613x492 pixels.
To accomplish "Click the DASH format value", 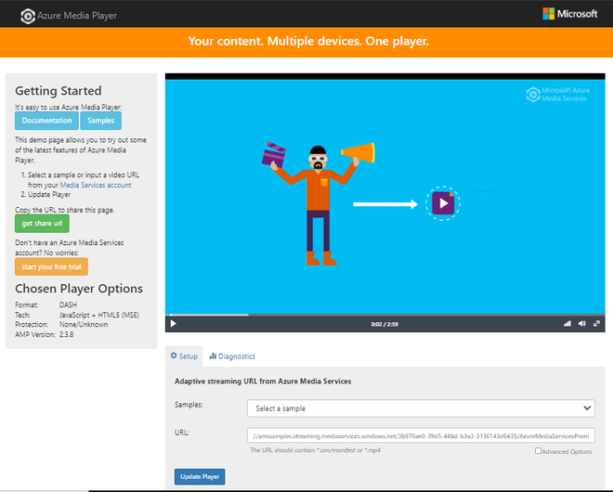I will (68, 304).
